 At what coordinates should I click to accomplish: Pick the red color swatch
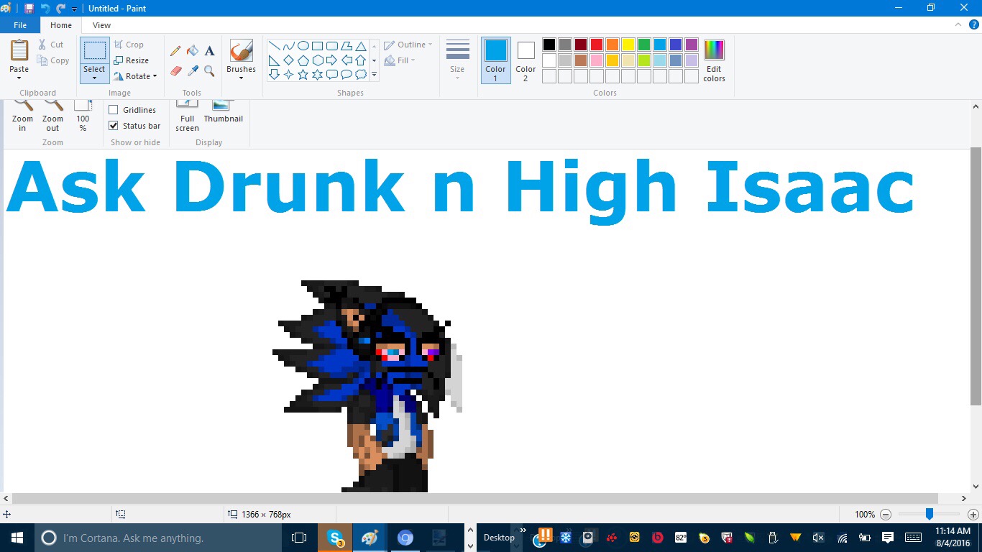click(597, 45)
